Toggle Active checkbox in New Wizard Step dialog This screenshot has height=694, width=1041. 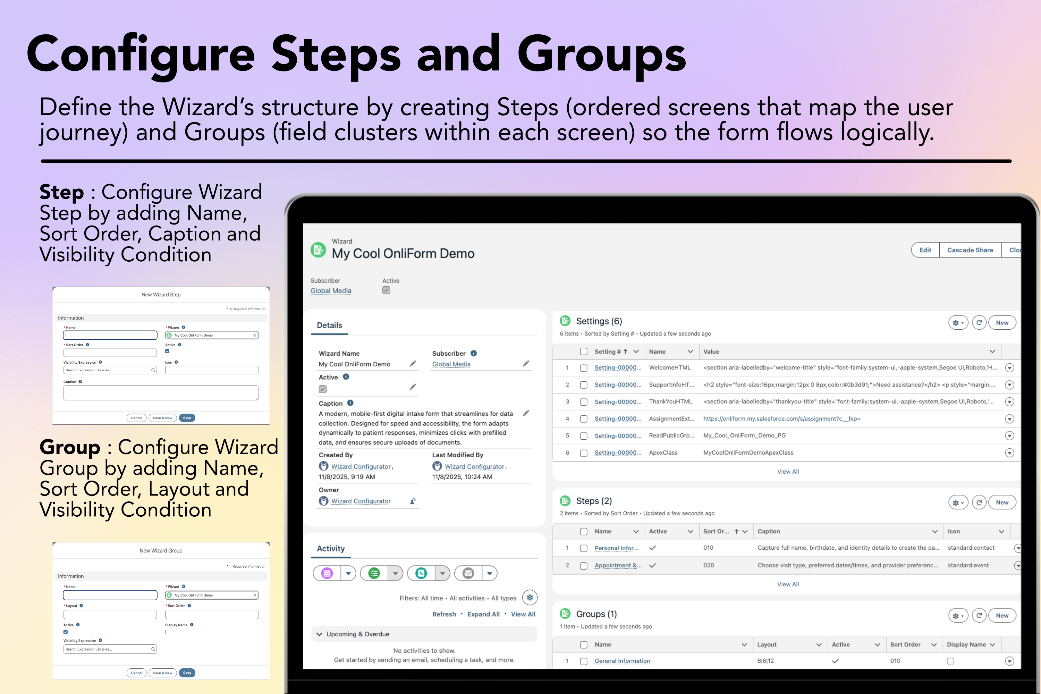(x=167, y=351)
